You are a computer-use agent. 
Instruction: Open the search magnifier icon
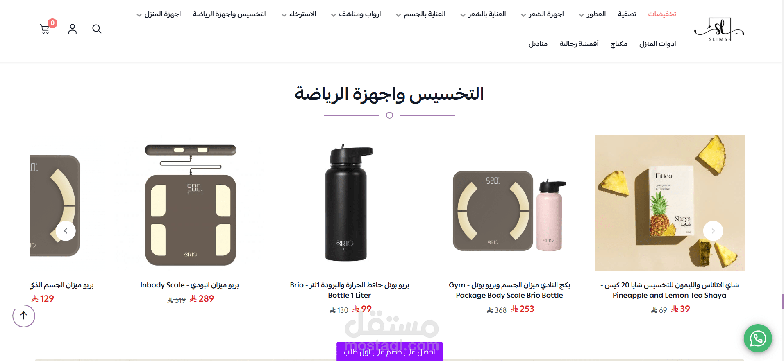pos(97,29)
